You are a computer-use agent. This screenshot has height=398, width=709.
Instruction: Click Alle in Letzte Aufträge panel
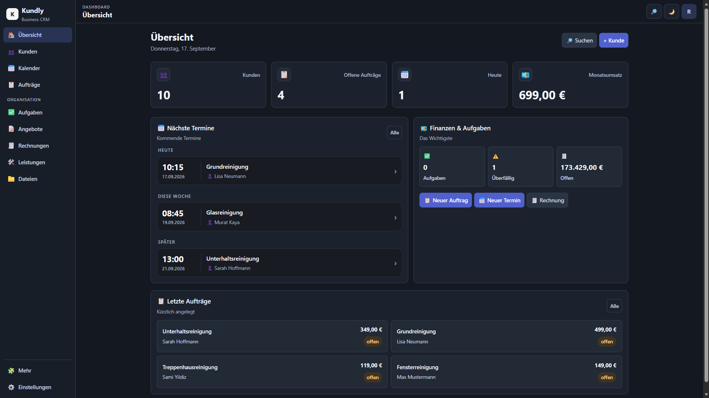click(x=614, y=306)
